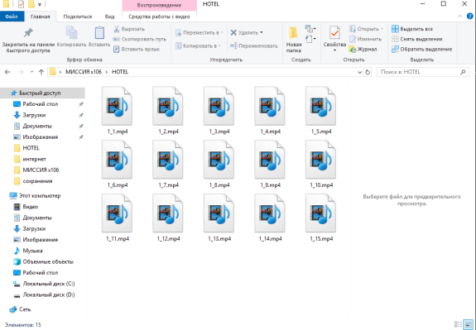This screenshot has height=330, width=476.
Task: Open the Properties icon in ribbon
Action: pyautogui.click(x=334, y=33)
